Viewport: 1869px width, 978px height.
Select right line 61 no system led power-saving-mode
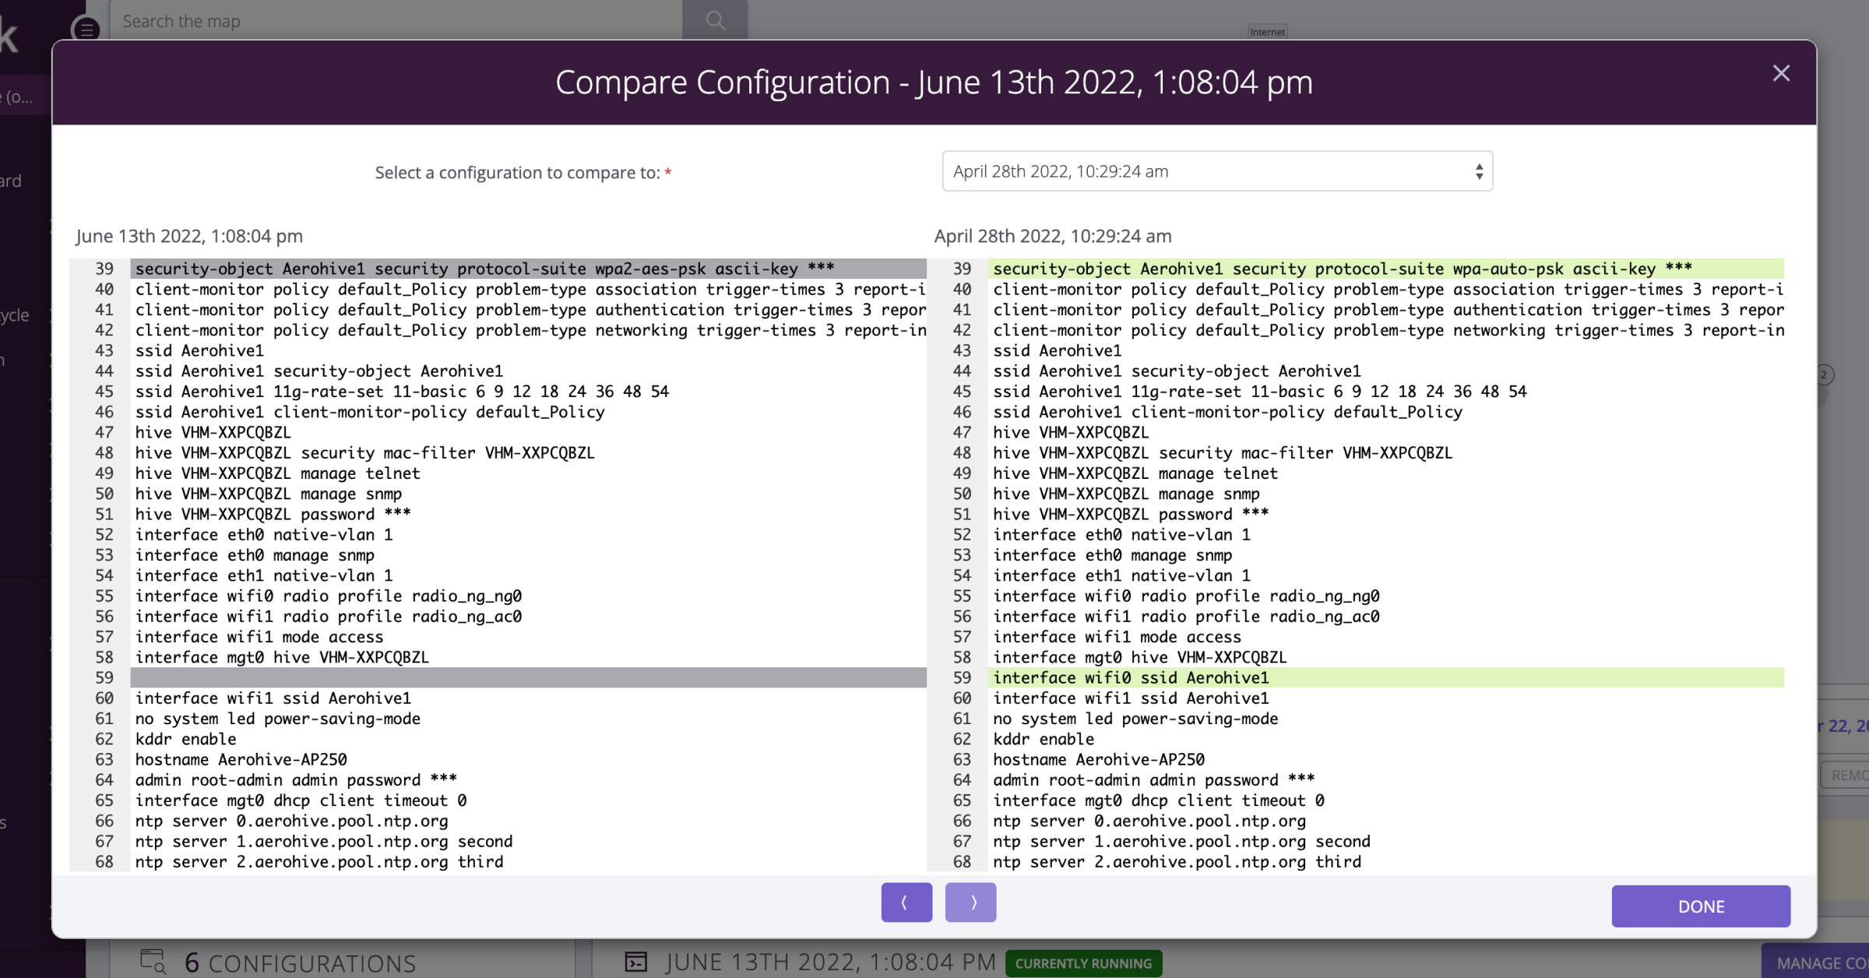pos(1135,719)
